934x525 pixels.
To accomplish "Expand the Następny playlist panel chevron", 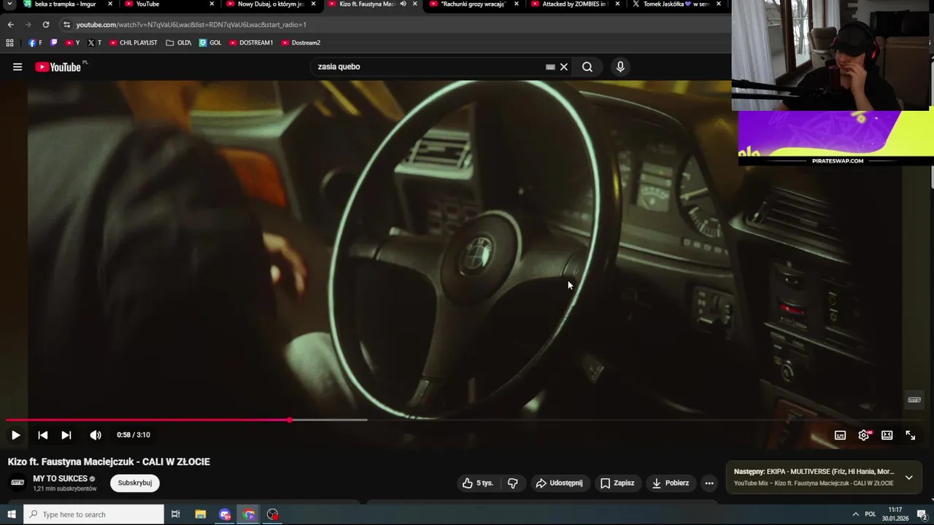I will tap(908, 478).
